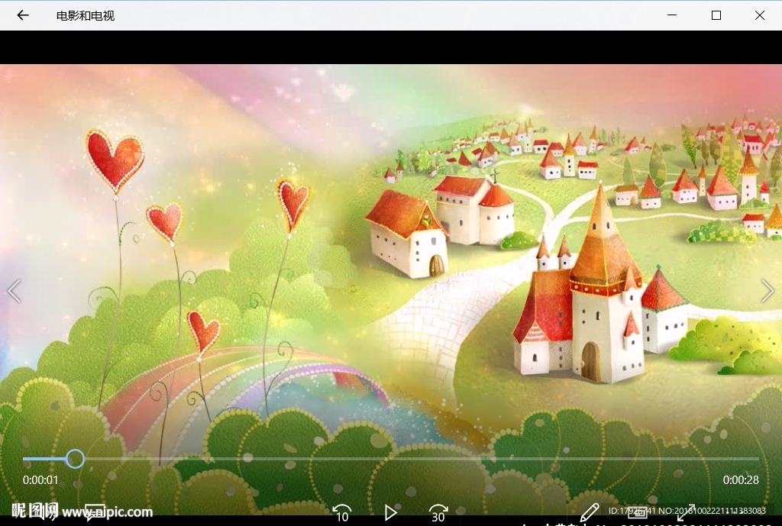This screenshot has width=782, height=526.
Task: Minimize the 电影和电视 window
Action: 672,15
